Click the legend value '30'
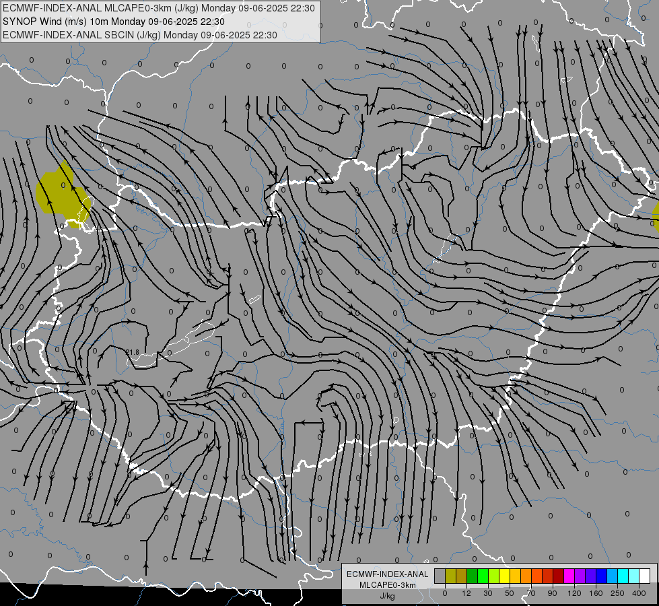The width and height of the screenshot is (659, 606). (x=488, y=593)
